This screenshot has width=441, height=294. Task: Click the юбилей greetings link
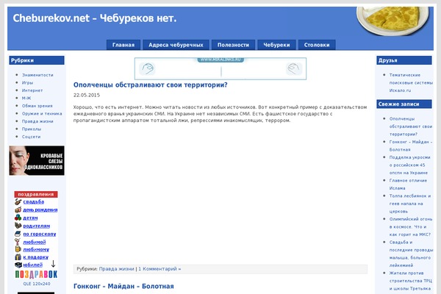click(33, 265)
